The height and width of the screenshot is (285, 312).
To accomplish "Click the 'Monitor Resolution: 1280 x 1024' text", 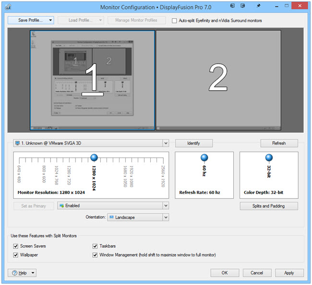I will pos(51,192).
